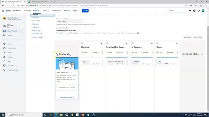This screenshot has width=209, height=117.
Task: Expand the Filters menu
Action: [46, 11]
